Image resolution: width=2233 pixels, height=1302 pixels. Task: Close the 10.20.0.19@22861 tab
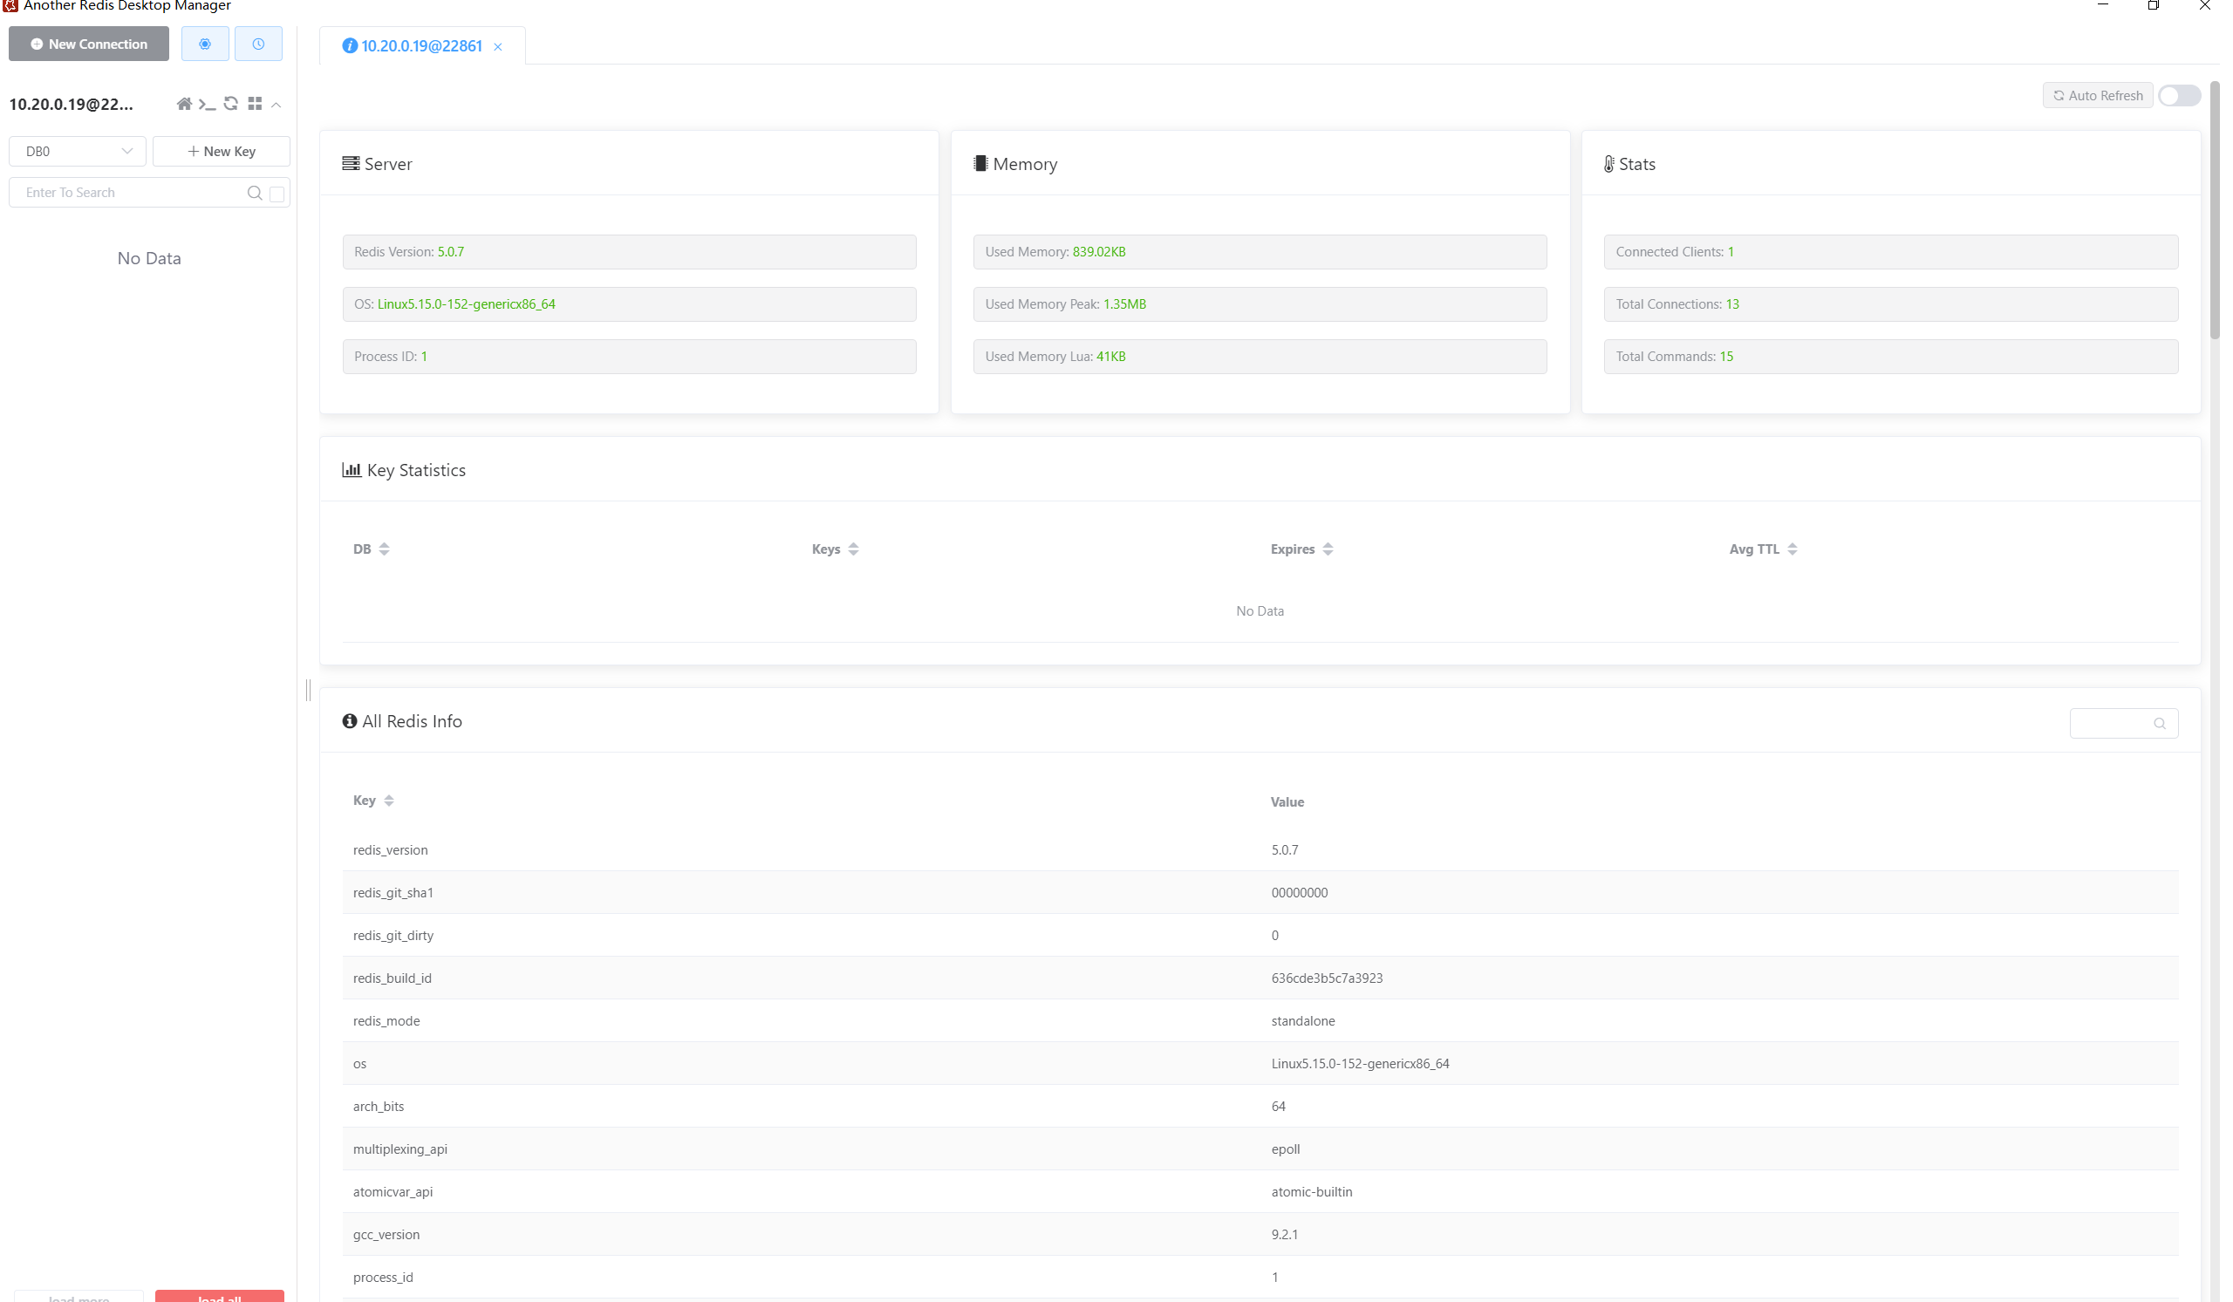point(498,47)
